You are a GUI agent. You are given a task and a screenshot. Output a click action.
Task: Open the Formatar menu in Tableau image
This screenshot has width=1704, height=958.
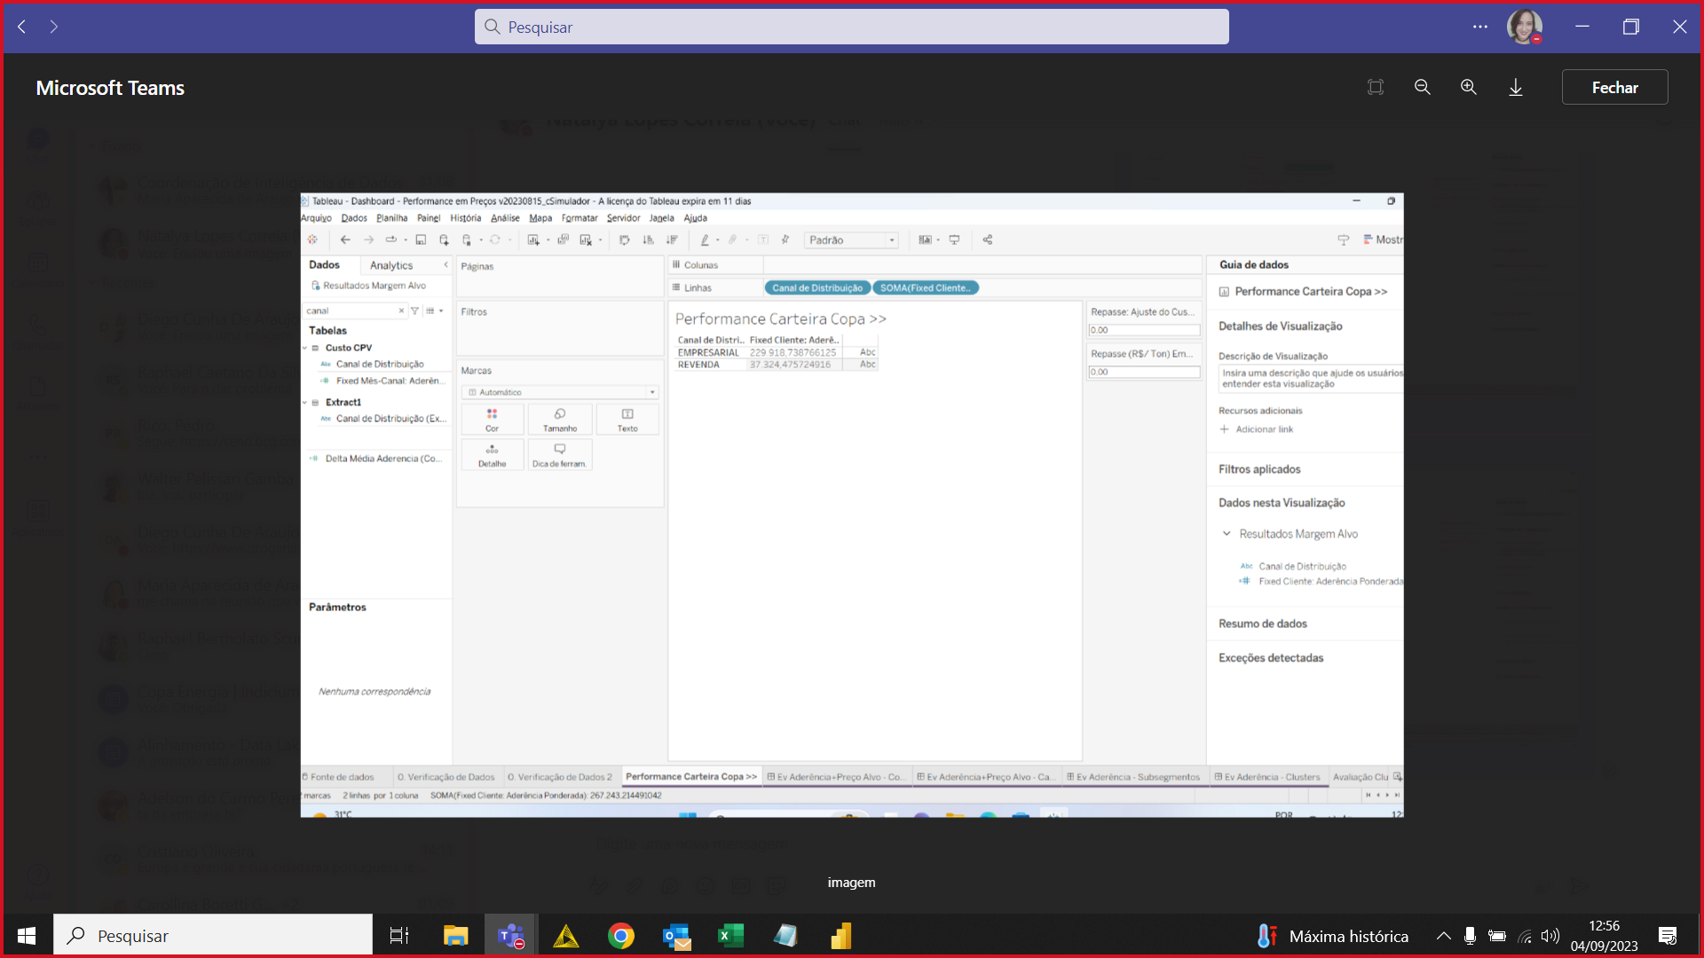click(x=580, y=218)
